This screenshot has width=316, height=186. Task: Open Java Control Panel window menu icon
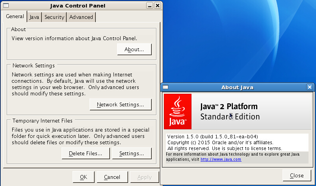pos(6,6)
